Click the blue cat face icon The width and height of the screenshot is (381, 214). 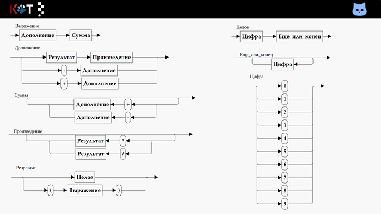[x=359, y=9]
